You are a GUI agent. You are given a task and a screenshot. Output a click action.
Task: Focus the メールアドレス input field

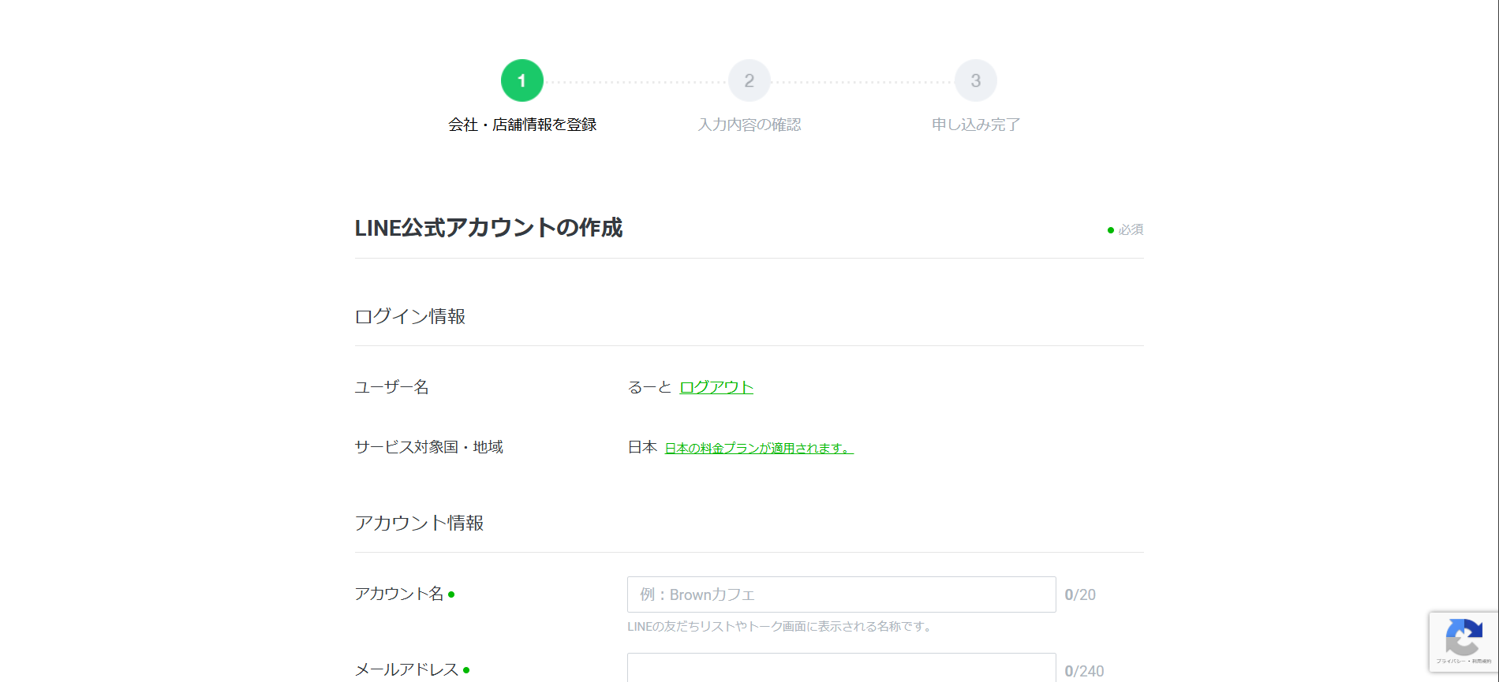coord(842,668)
